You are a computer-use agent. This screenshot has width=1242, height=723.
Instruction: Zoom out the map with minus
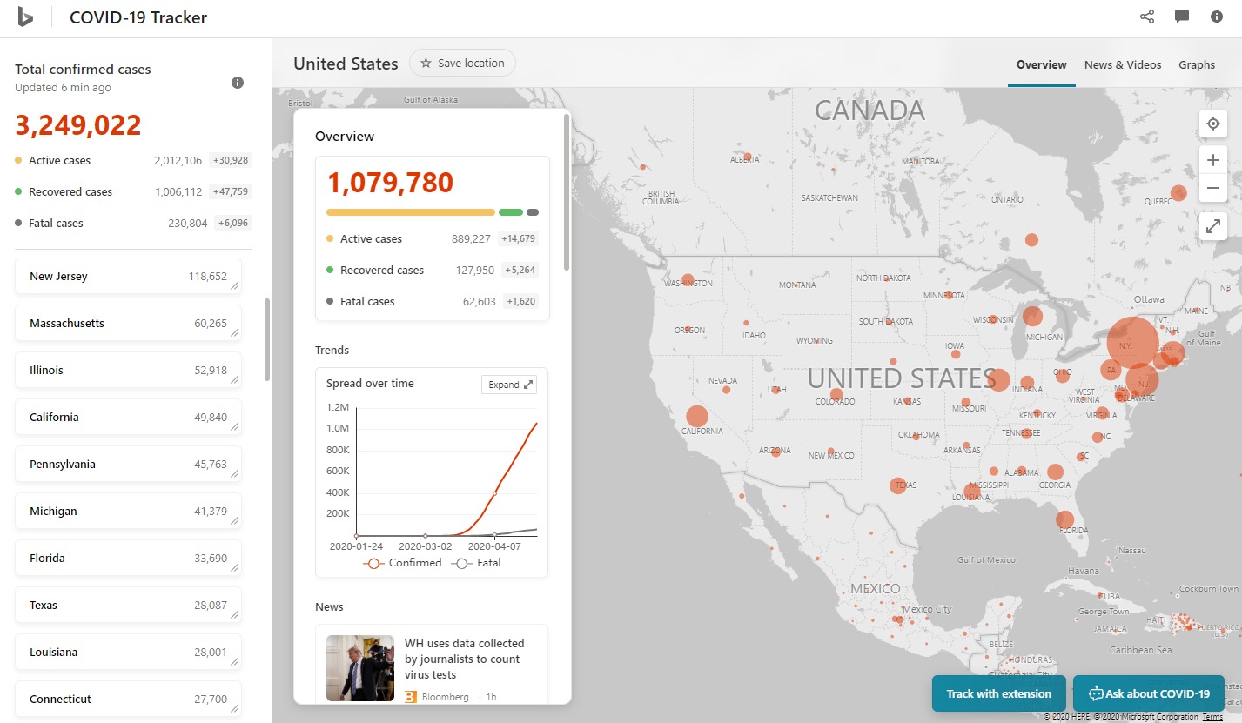(1213, 188)
